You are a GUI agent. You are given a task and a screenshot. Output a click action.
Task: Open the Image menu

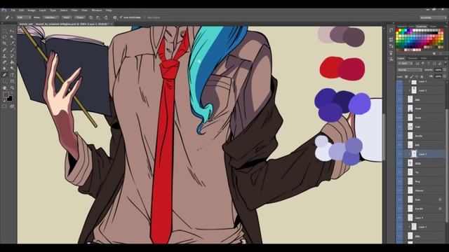(32, 10)
